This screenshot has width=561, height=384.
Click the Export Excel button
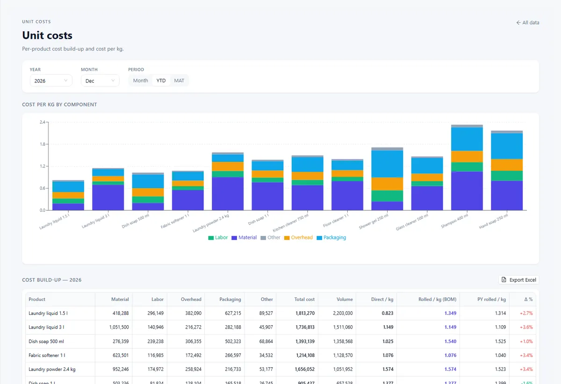[x=519, y=280]
